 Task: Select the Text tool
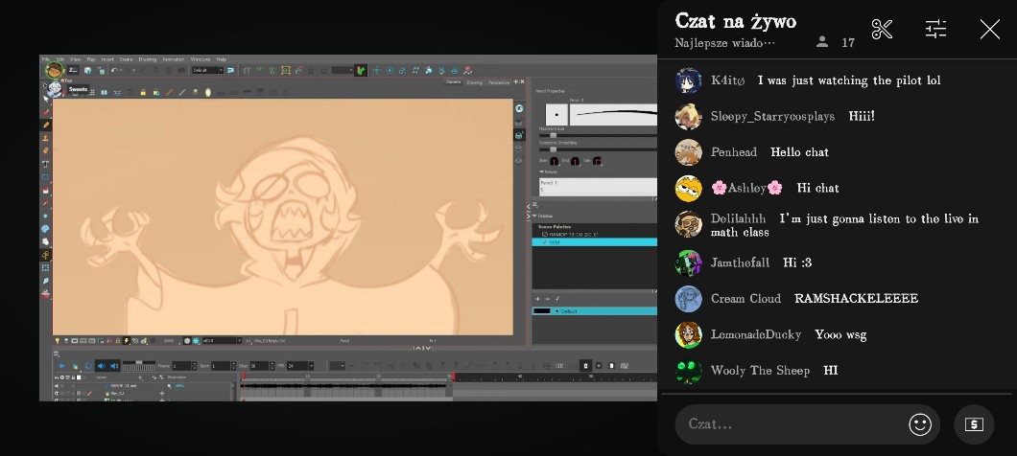point(45,164)
